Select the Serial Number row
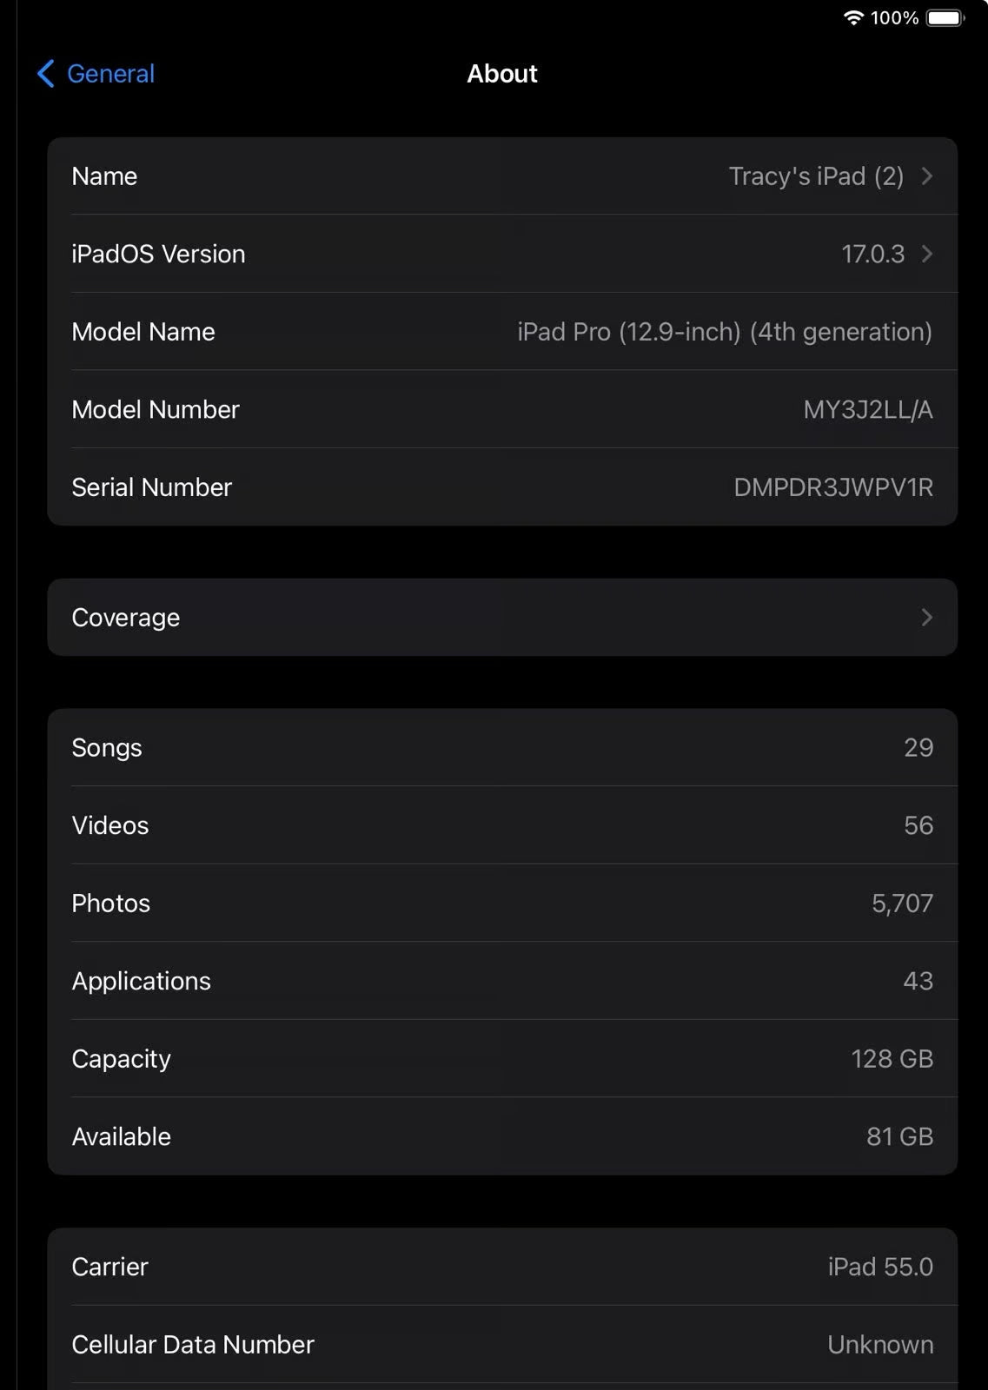Image resolution: width=988 pixels, height=1390 pixels. click(502, 486)
